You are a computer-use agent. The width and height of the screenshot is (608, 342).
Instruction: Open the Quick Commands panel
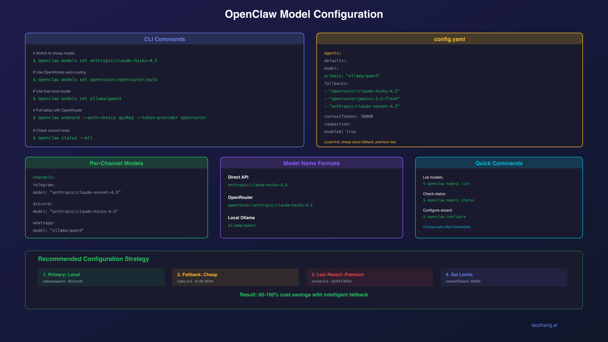499,163
